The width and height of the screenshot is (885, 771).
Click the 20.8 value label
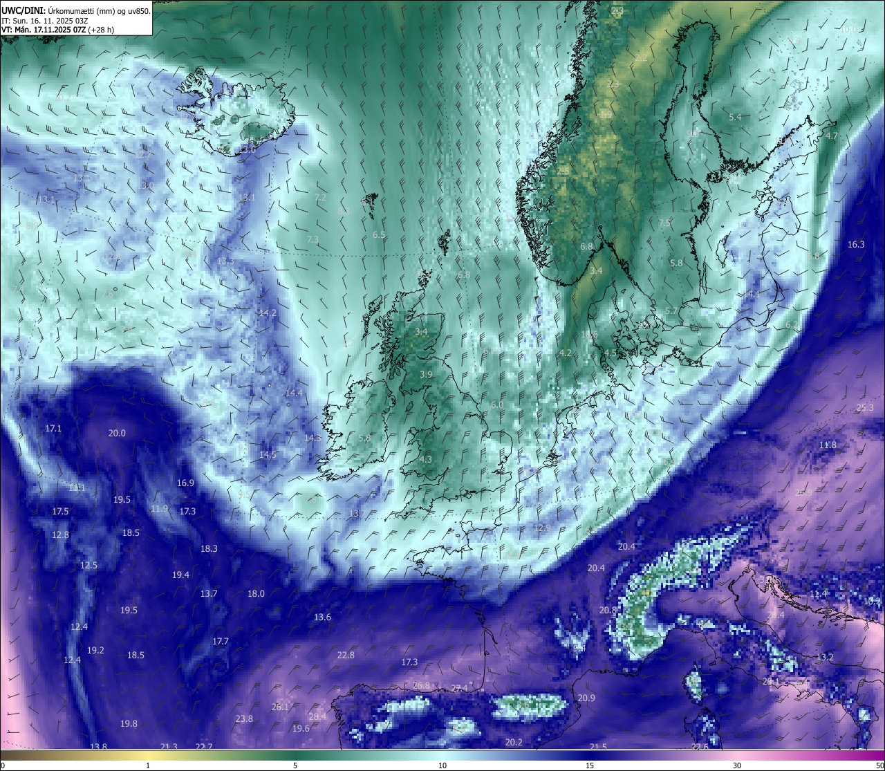pyautogui.click(x=608, y=611)
